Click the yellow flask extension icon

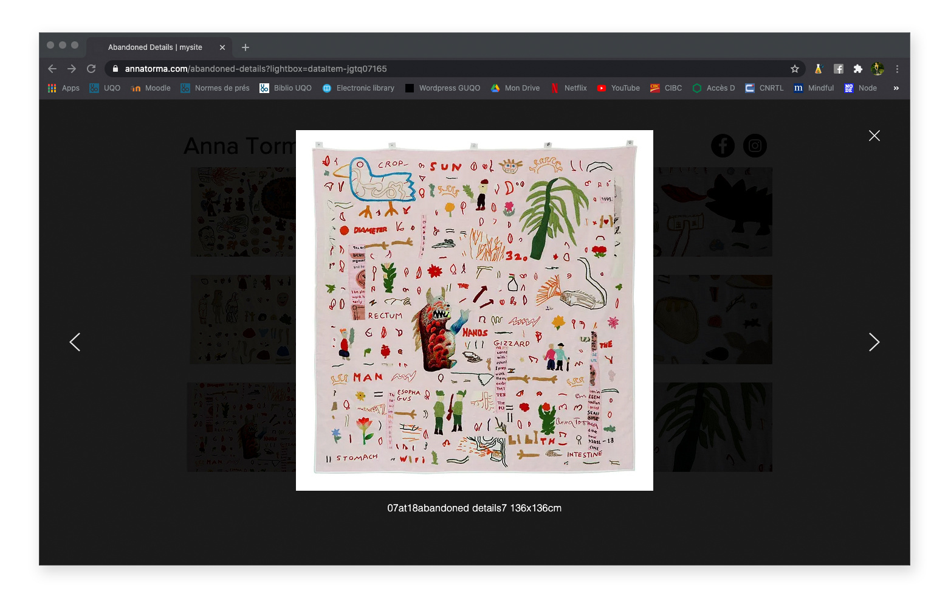tap(818, 69)
